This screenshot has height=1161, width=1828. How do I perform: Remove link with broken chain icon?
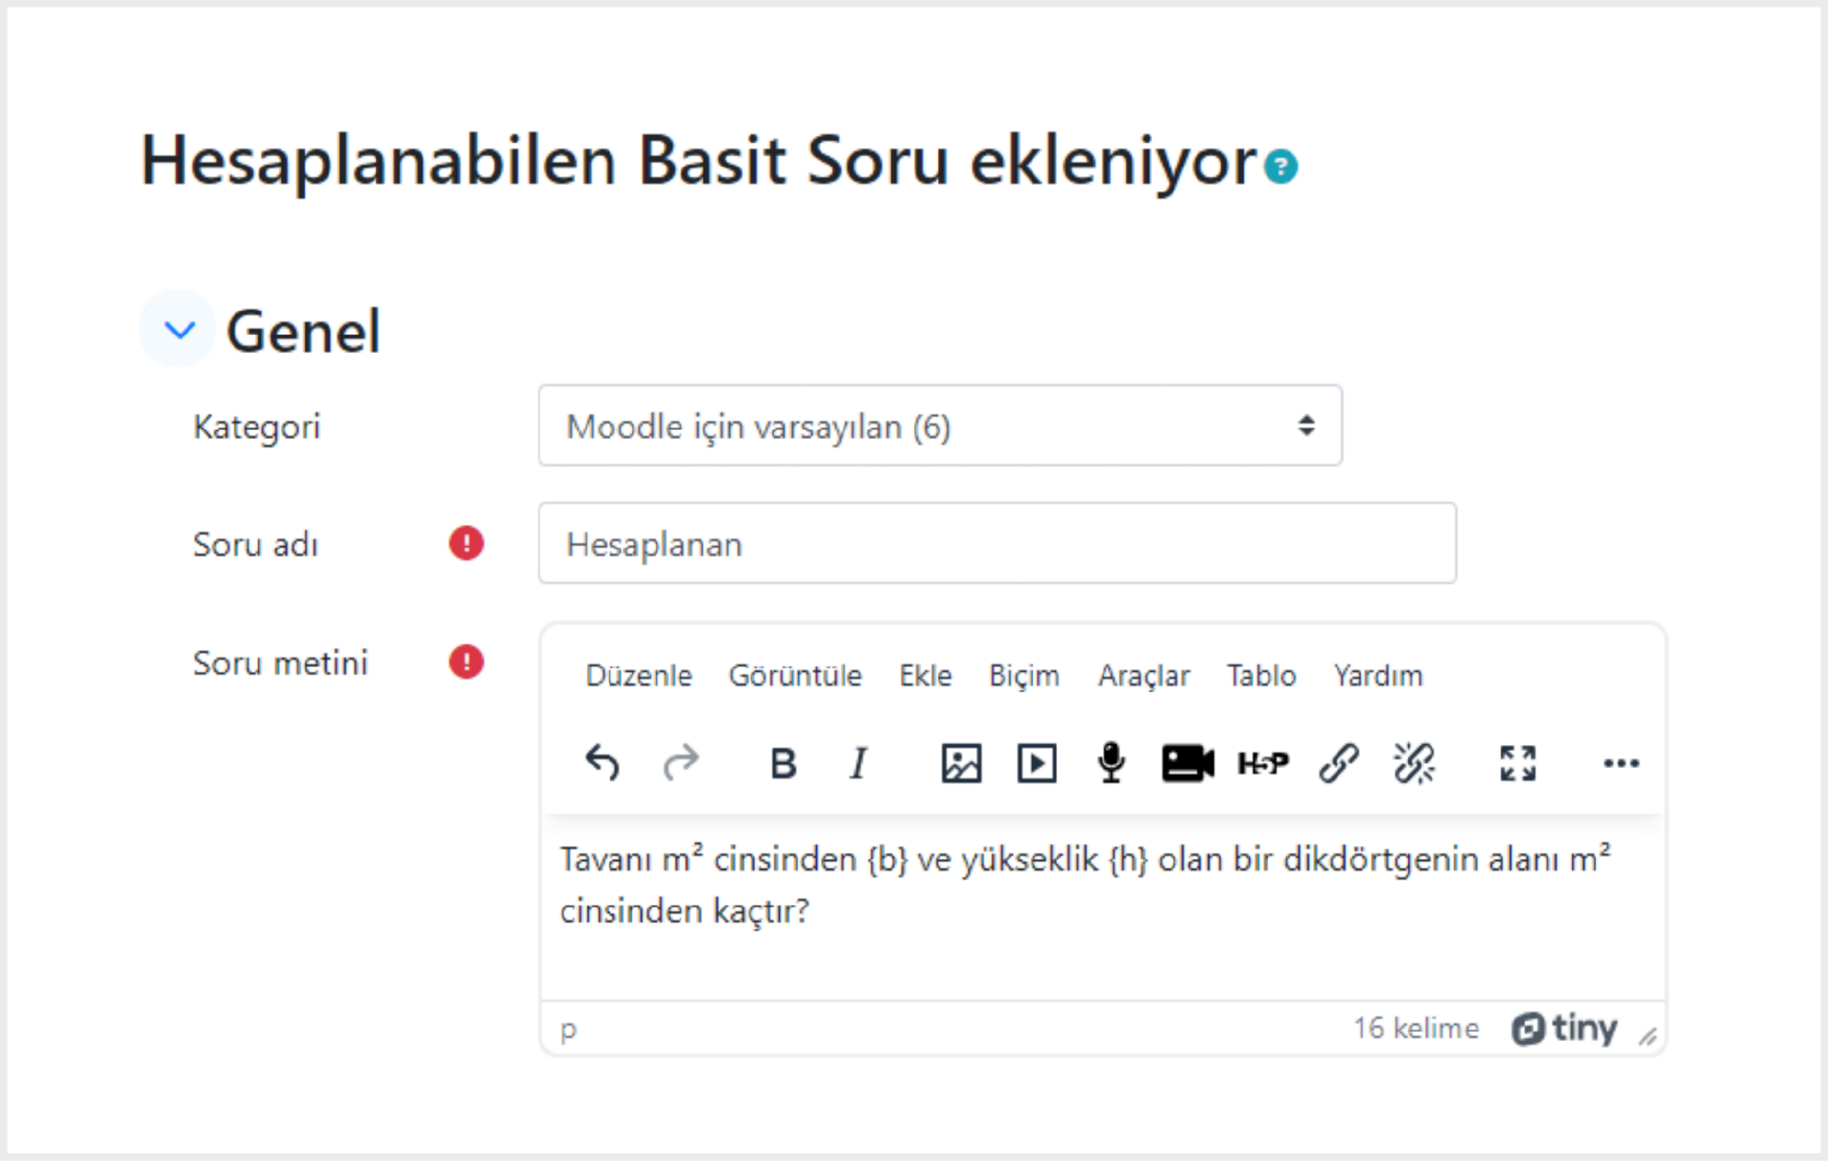pos(1414,763)
